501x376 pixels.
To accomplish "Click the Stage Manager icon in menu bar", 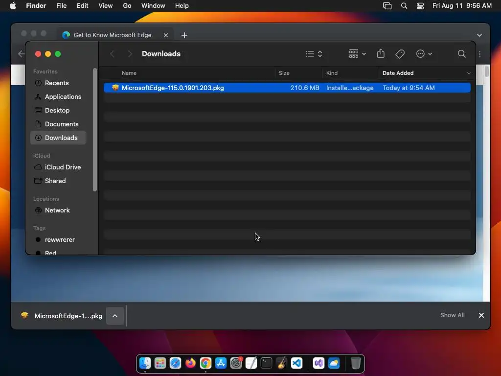I will coord(387,6).
